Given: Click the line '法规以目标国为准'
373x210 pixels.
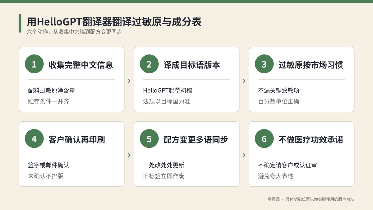Looking at the screenshot, I should click(167, 101).
